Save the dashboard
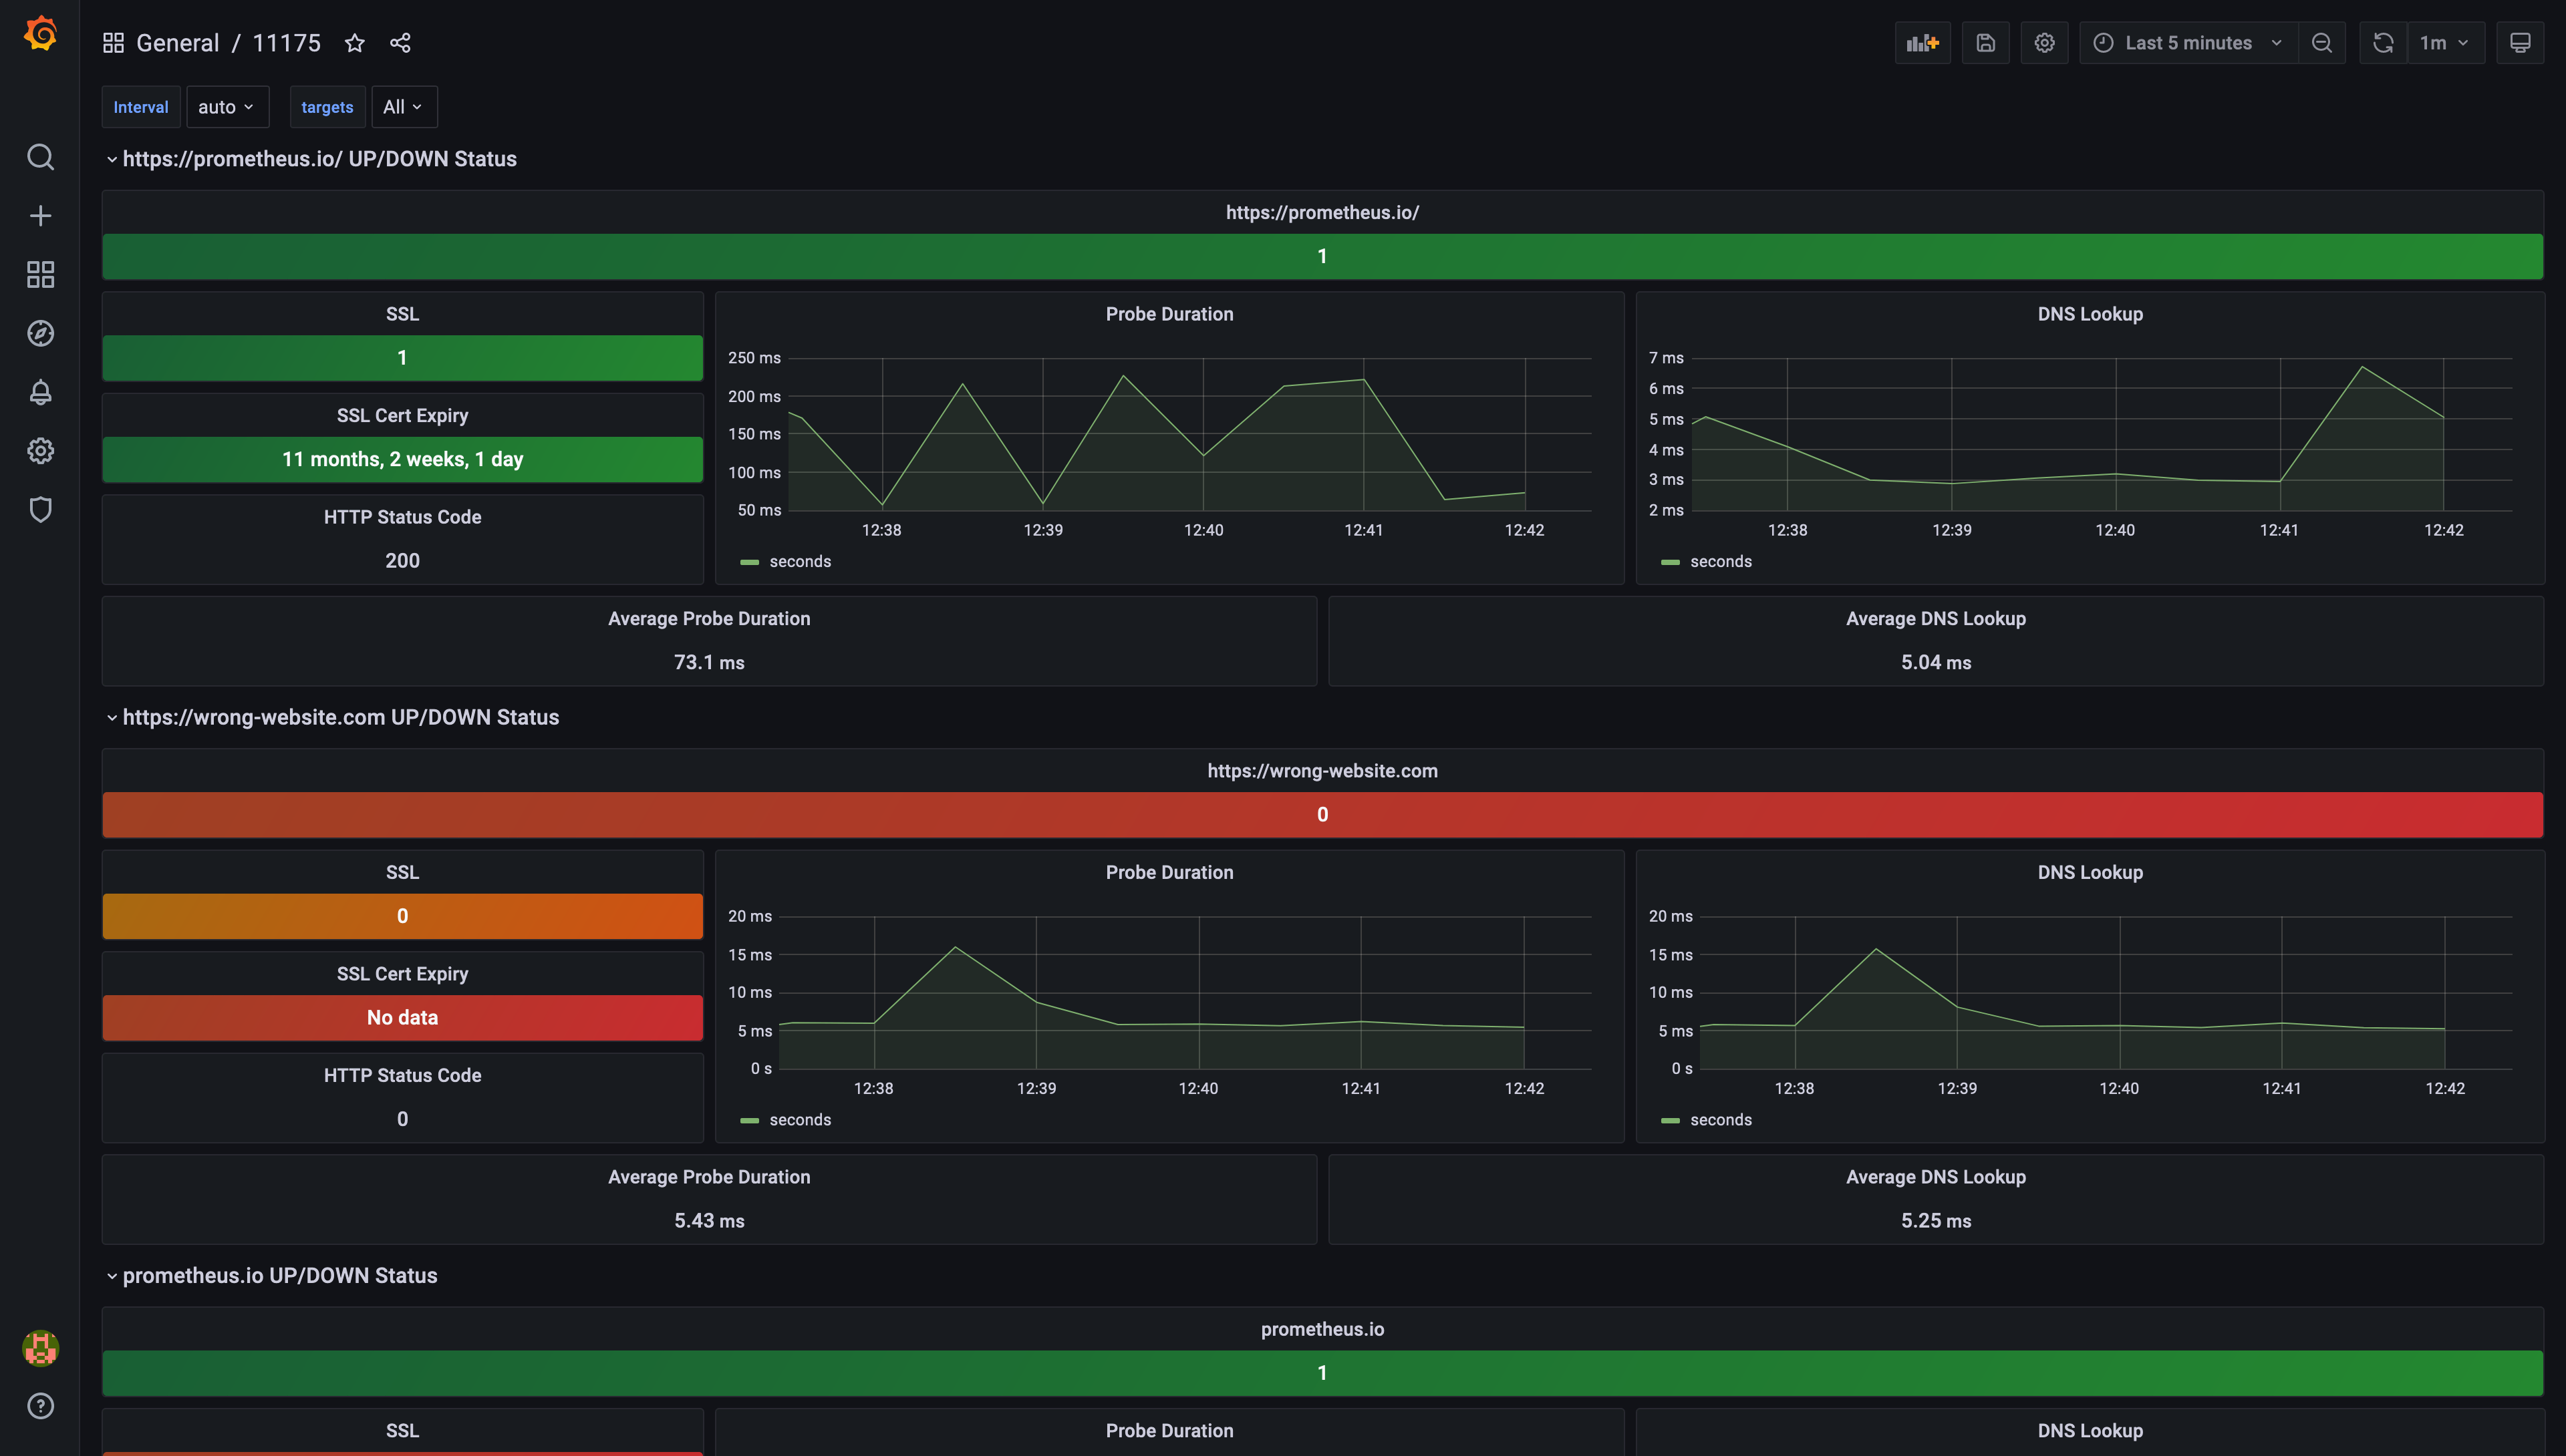2566x1456 pixels. tap(1986, 42)
